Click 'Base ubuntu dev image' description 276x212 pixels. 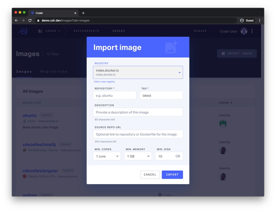(41, 127)
